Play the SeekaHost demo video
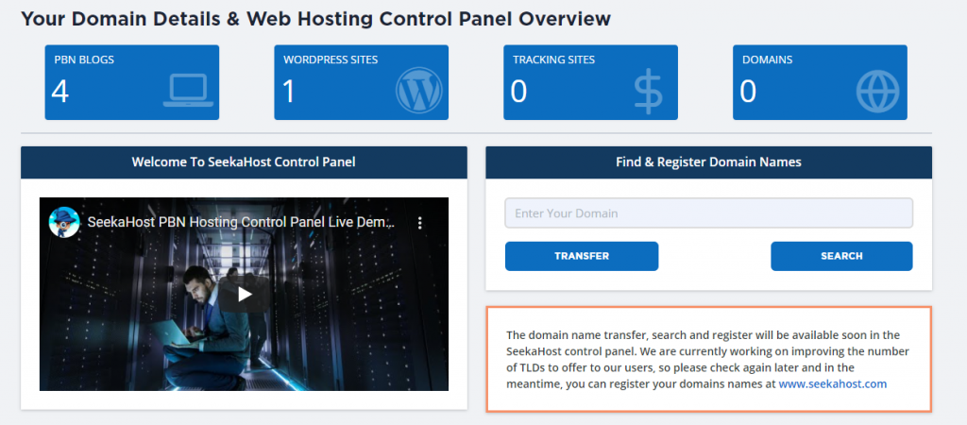The height and width of the screenshot is (425, 967). (245, 294)
